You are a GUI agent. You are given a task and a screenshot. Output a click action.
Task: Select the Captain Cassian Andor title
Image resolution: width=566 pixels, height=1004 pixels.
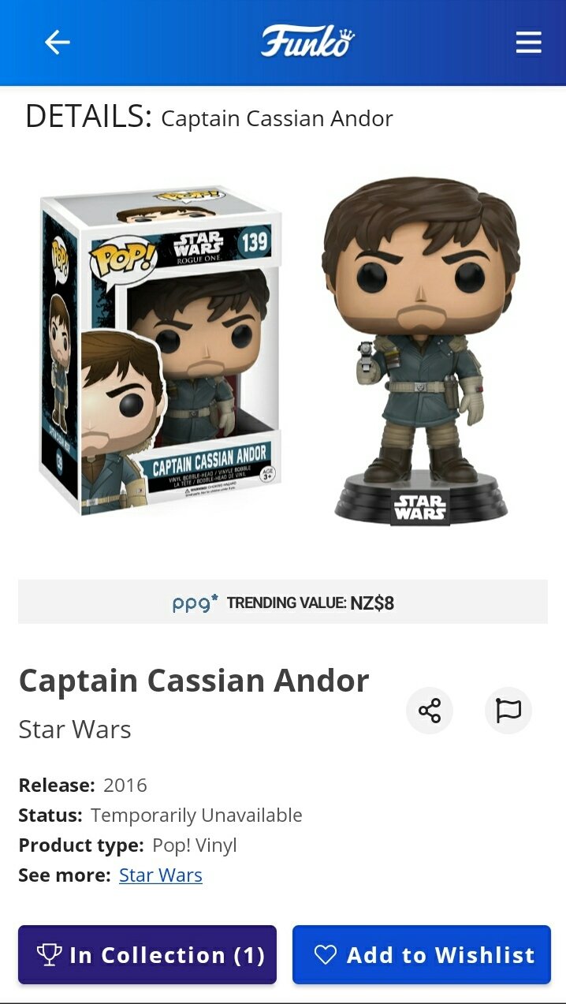pyautogui.click(x=194, y=681)
